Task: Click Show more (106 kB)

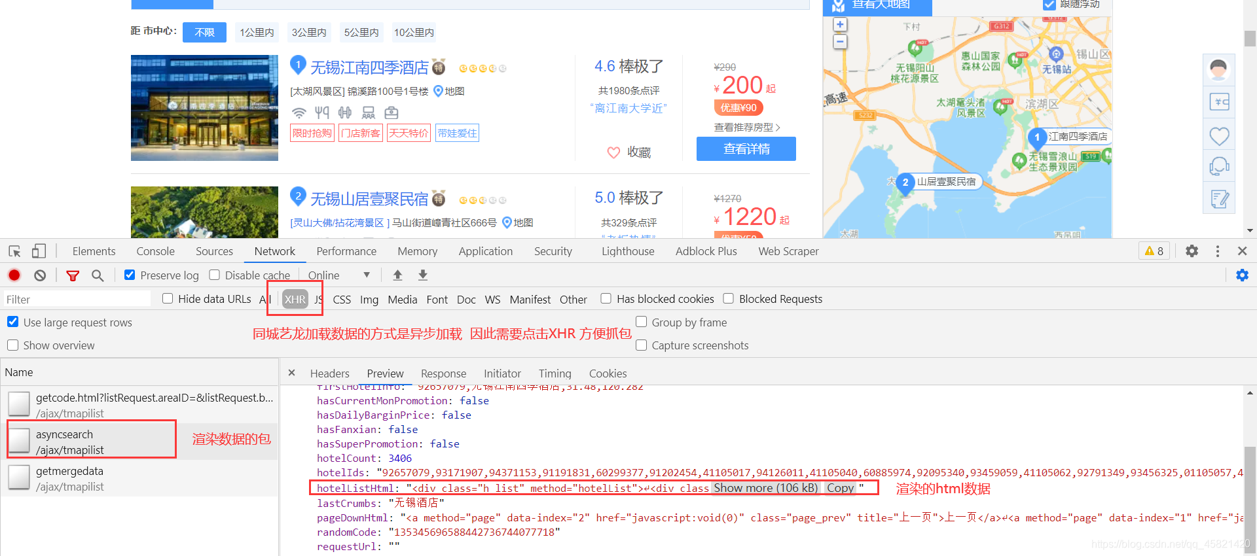Action: tap(765, 488)
